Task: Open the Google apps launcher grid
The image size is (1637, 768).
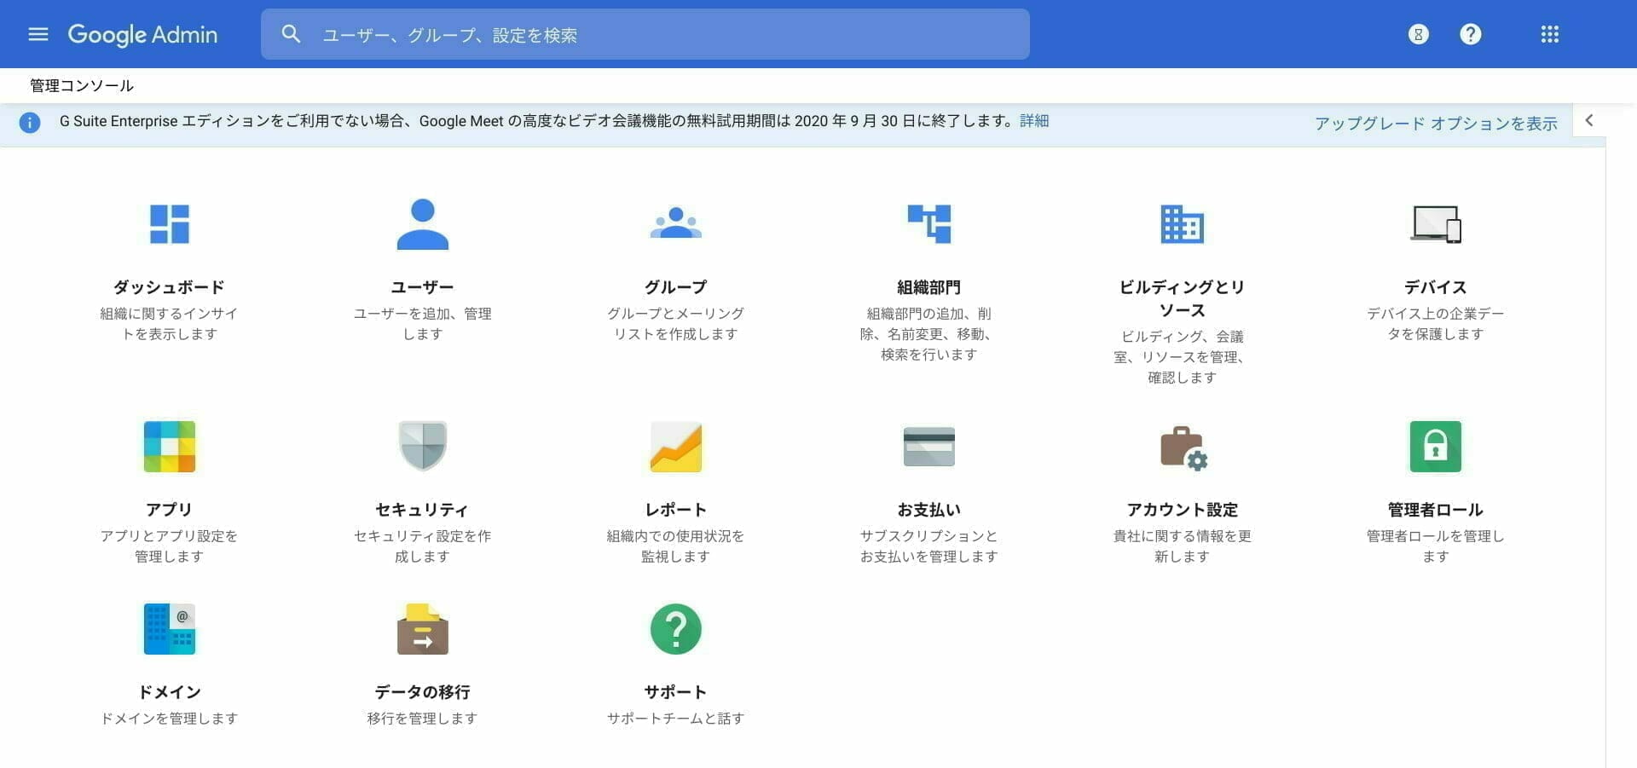Action: tap(1549, 34)
